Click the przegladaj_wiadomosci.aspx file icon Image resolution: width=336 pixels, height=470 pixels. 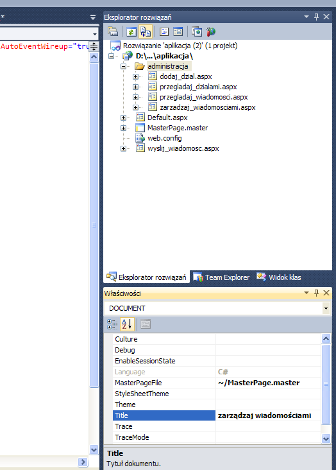coord(153,97)
